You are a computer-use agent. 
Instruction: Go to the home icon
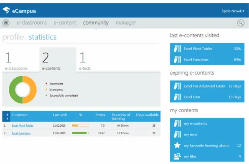[x=6, y=23]
